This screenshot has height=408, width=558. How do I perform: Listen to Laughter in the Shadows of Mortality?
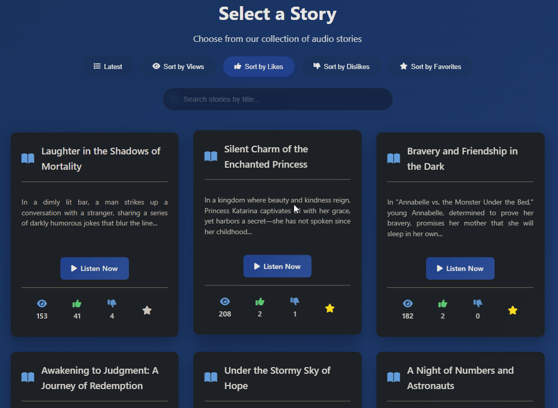(x=95, y=268)
